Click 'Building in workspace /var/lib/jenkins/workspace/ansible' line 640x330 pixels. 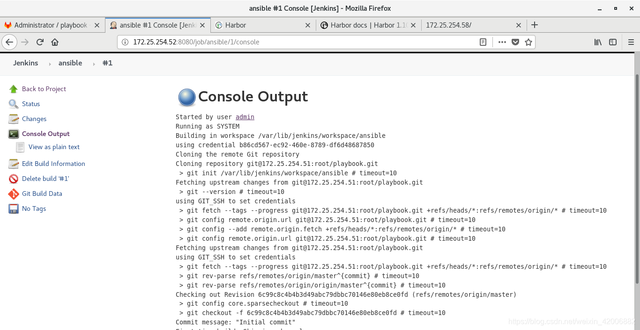click(281, 136)
